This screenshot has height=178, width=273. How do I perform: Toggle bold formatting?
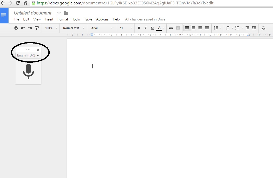139,28
